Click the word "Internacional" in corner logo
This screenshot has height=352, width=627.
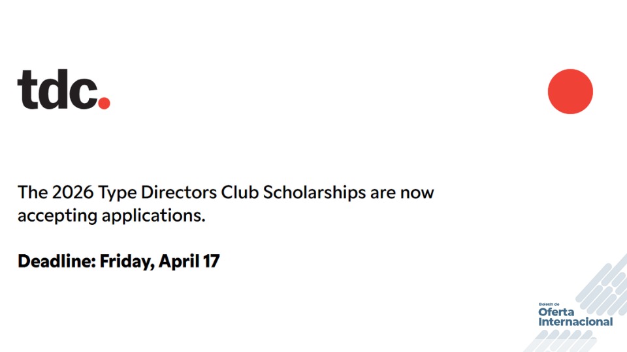pos(575,321)
